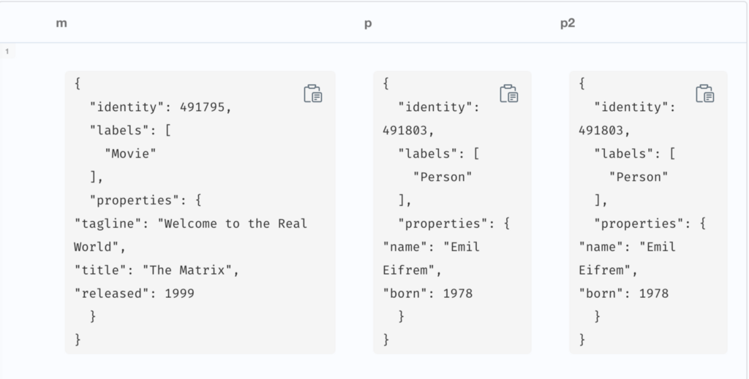Copy the Movie node JSON to clipboard
Image resolution: width=749 pixels, height=379 pixels.
[313, 93]
